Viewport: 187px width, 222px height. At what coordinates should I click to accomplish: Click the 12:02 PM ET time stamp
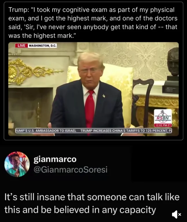[162, 125]
